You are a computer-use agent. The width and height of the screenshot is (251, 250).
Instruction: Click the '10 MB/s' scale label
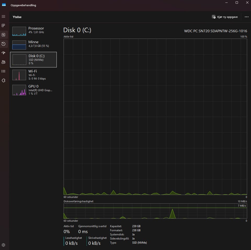click(x=242, y=201)
